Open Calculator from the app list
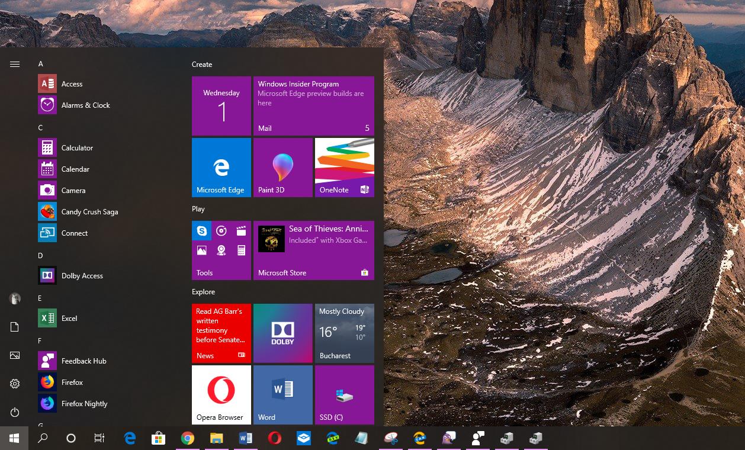The width and height of the screenshot is (745, 450). coord(107,148)
